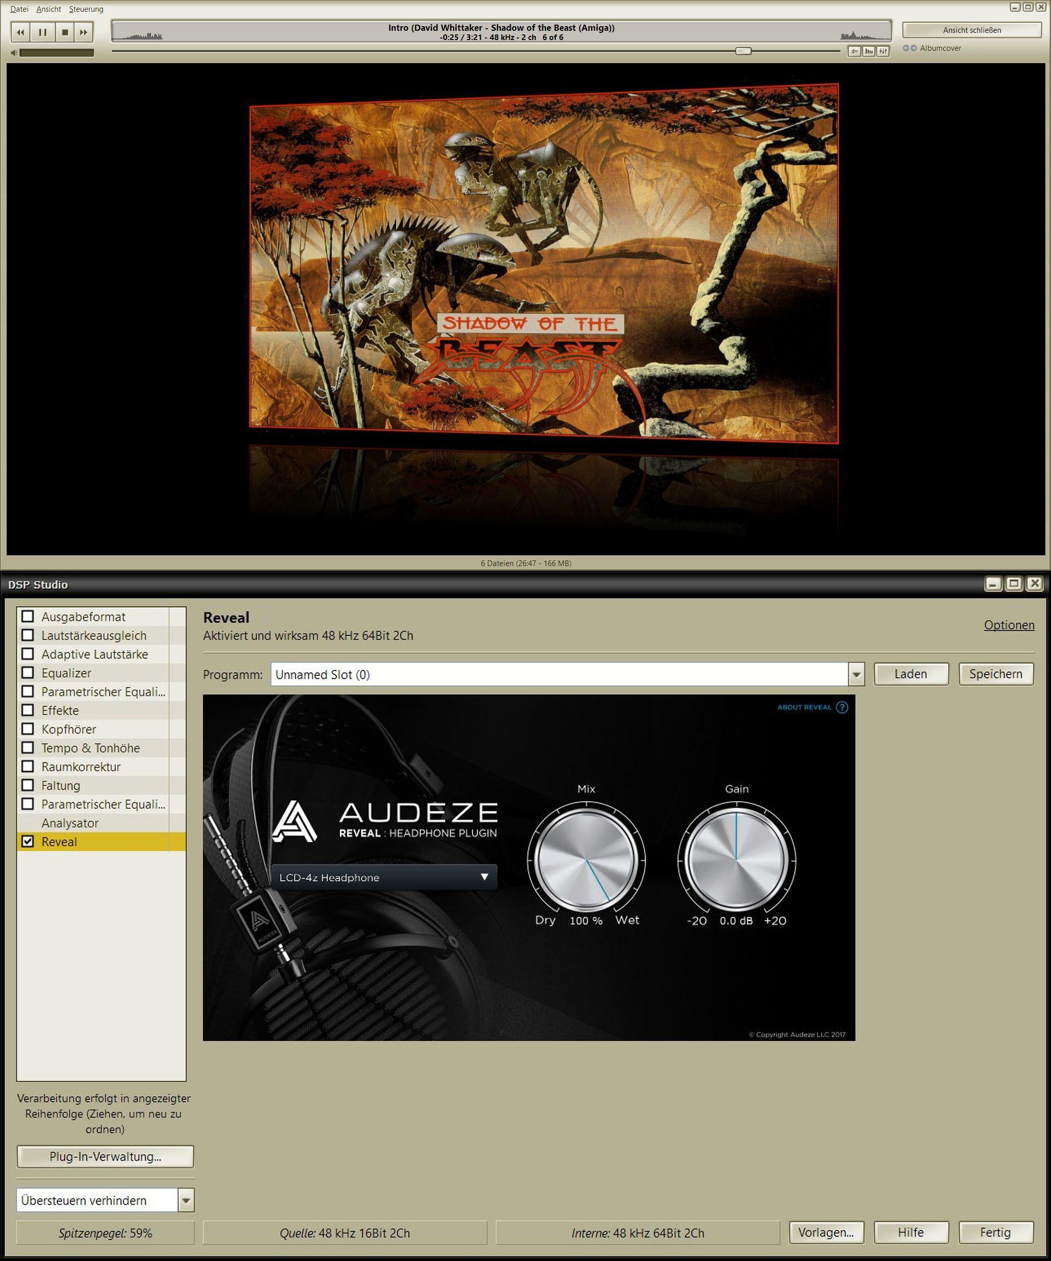1051x1261 pixels.
Task: Enable the Effekte checkbox
Action: [x=28, y=710]
